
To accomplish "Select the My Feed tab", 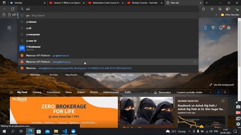I will coord(22,92).
